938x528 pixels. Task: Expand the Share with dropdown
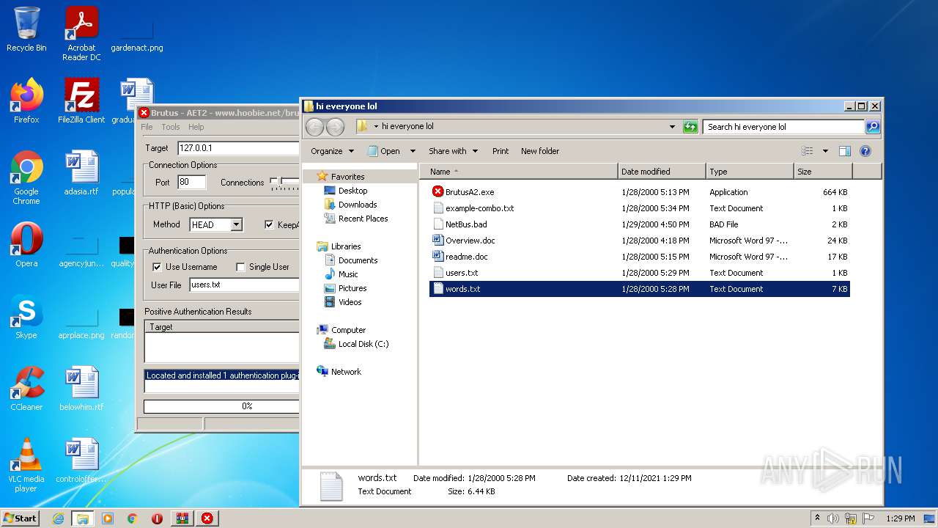click(x=453, y=151)
